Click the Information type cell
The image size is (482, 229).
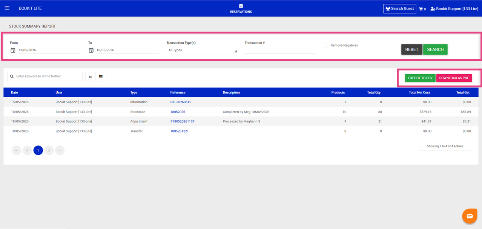[x=139, y=102]
